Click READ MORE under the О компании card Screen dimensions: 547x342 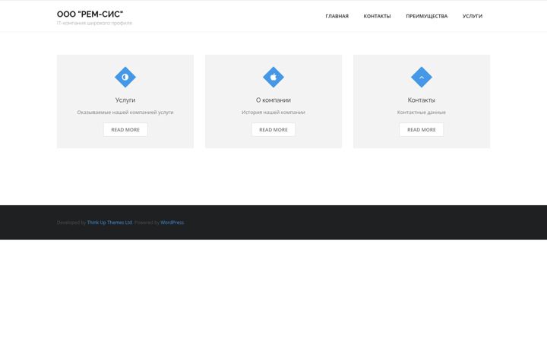pos(273,129)
